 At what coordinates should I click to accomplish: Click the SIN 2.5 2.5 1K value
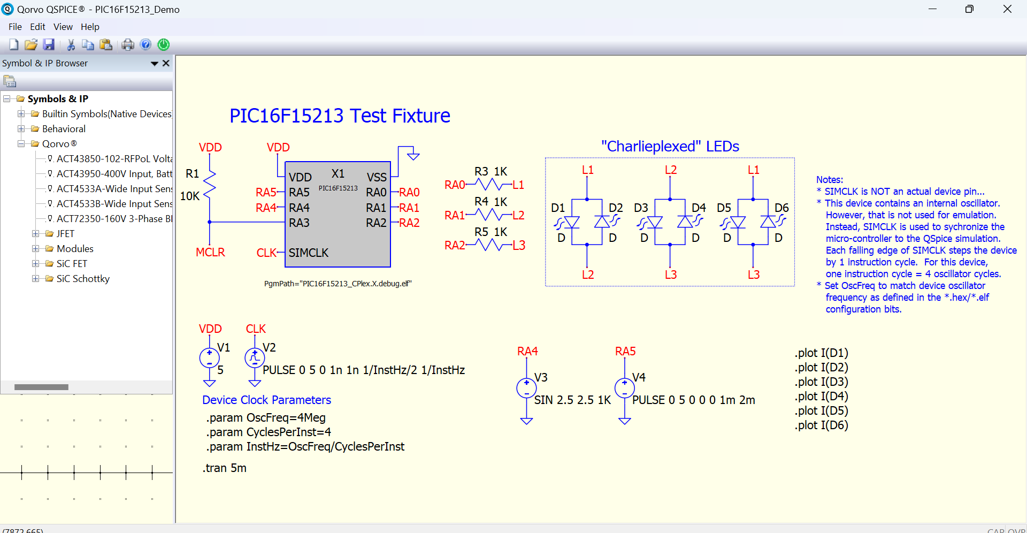coord(572,400)
